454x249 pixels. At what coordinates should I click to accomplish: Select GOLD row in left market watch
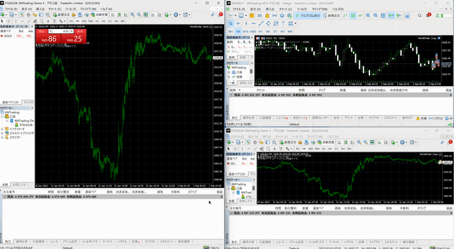(x=8, y=35)
